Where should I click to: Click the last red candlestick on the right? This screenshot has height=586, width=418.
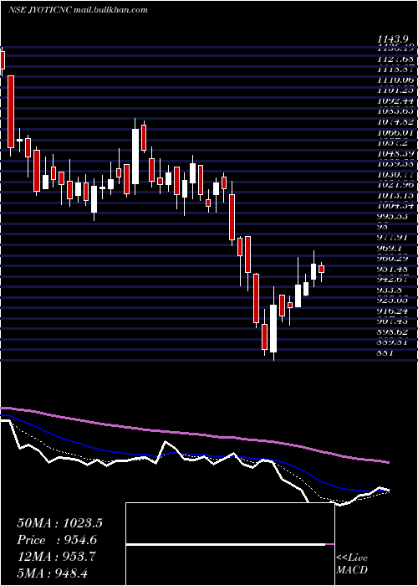[x=321, y=270]
